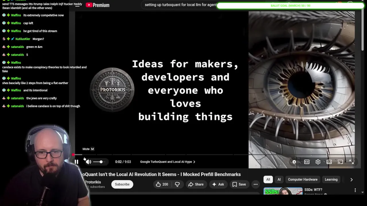Screen dimensions: 367x206
Task: Open the Protorikis channel name
Action: click(93, 182)
